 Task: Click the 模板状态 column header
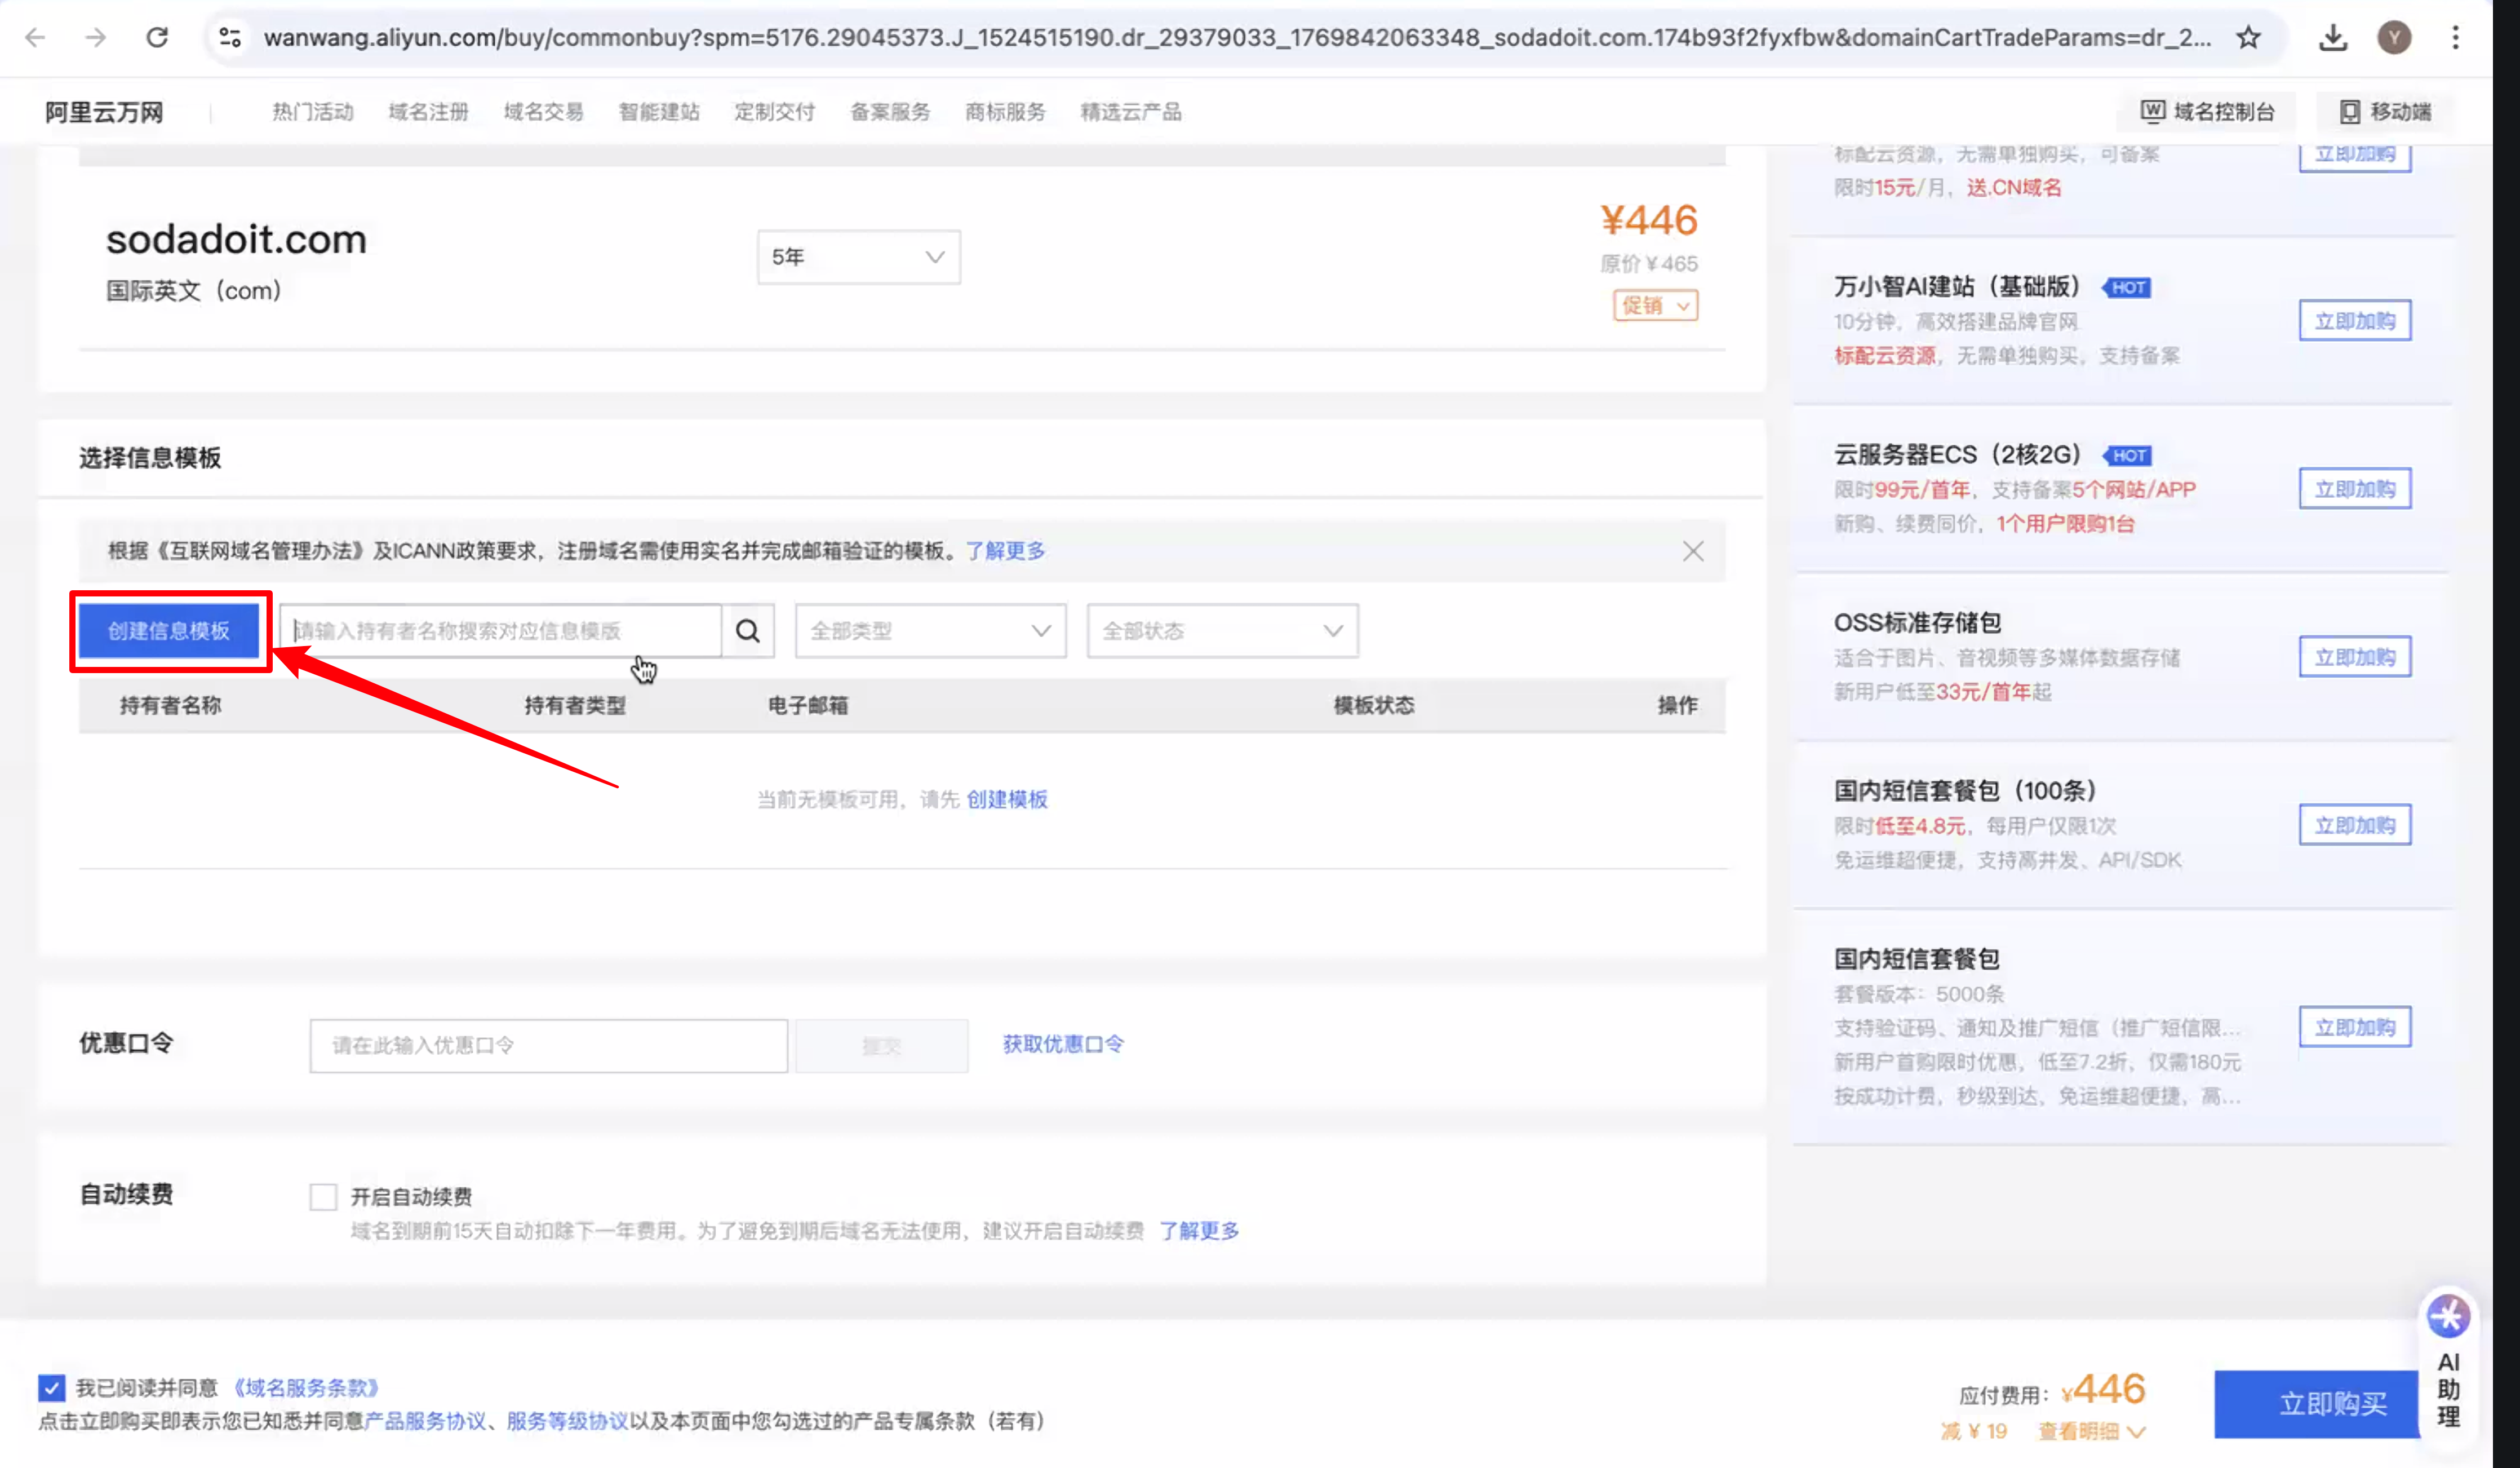click(x=1374, y=705)
